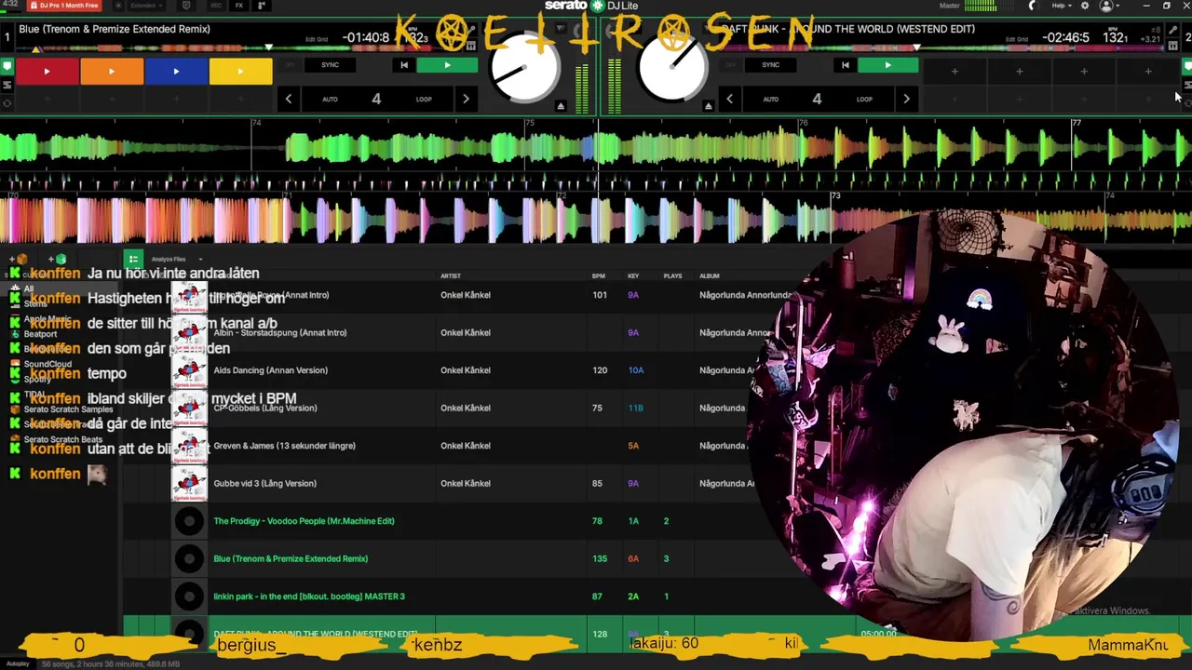Open the right deck pitch range icon
Image resolution: width=1192 pixels, height=670 pixels.
point(1172,45)
